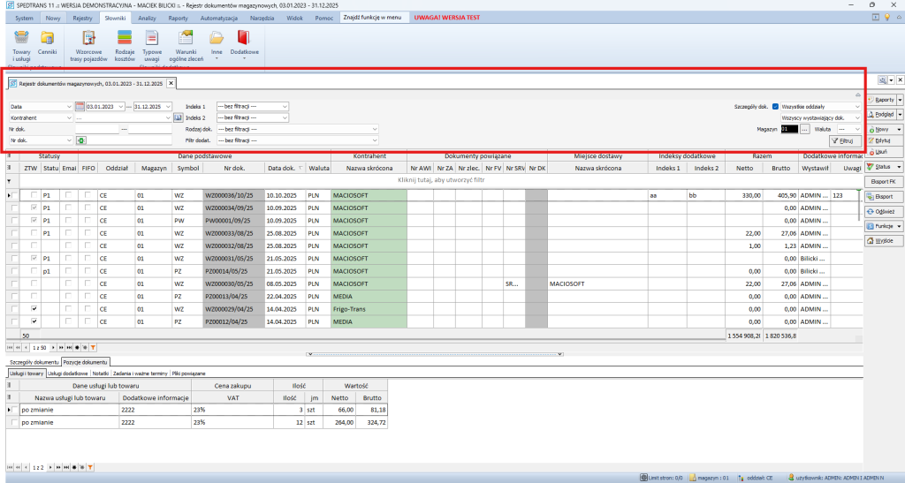Toggle the Szczegóły dok. checkbox
Image resolution: width=905 pixels, height=483 pixels.
[775, 106]
